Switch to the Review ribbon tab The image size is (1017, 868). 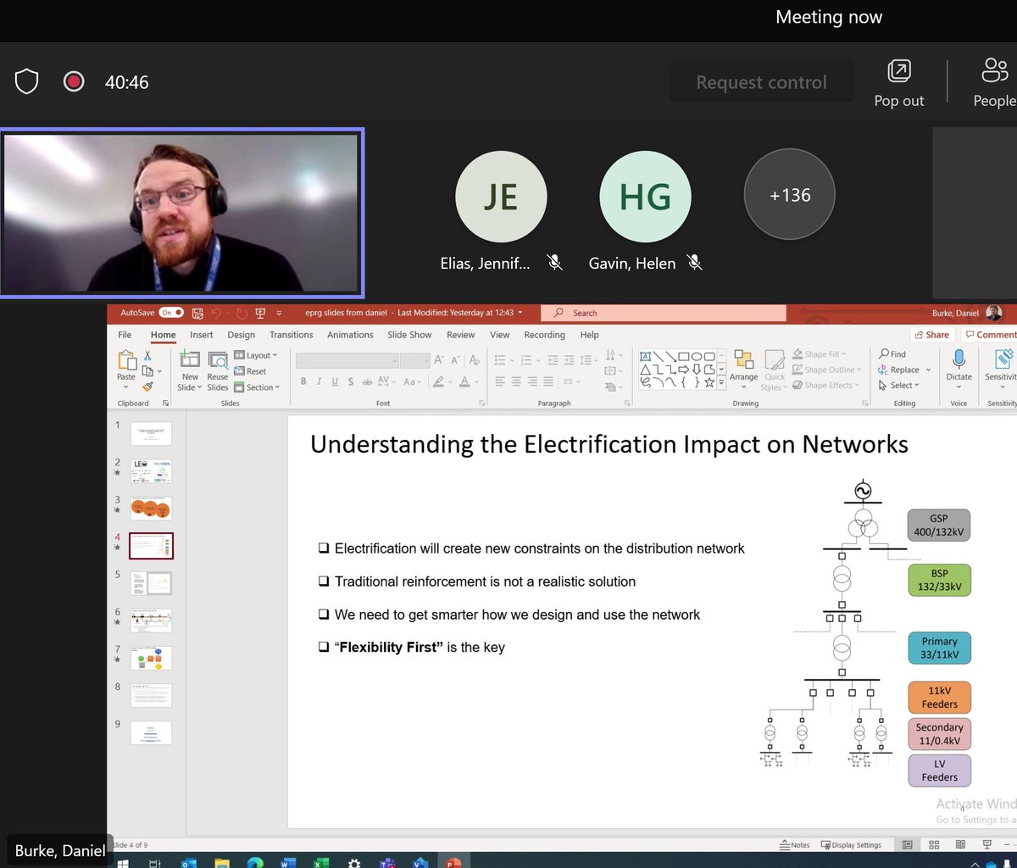point(461,335)
